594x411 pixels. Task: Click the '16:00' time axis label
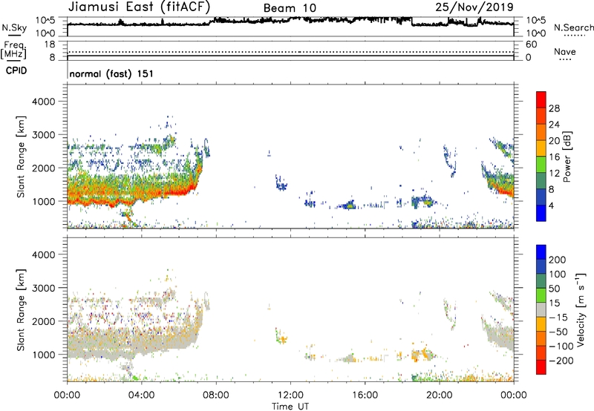coord(365,395)
